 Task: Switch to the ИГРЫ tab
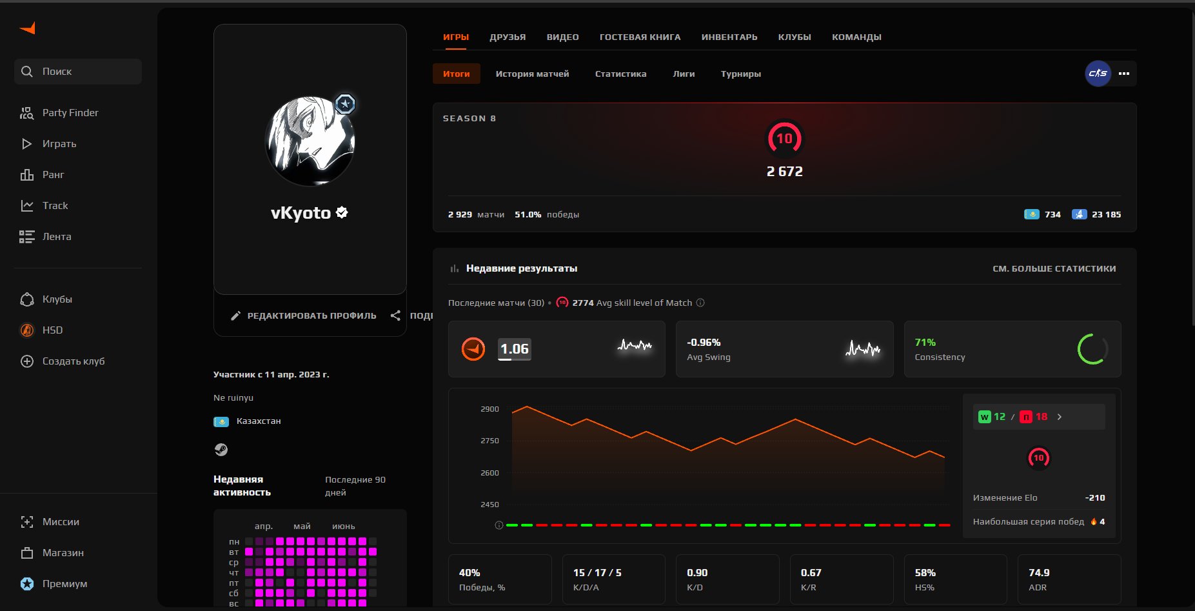(x=456, y=37)
